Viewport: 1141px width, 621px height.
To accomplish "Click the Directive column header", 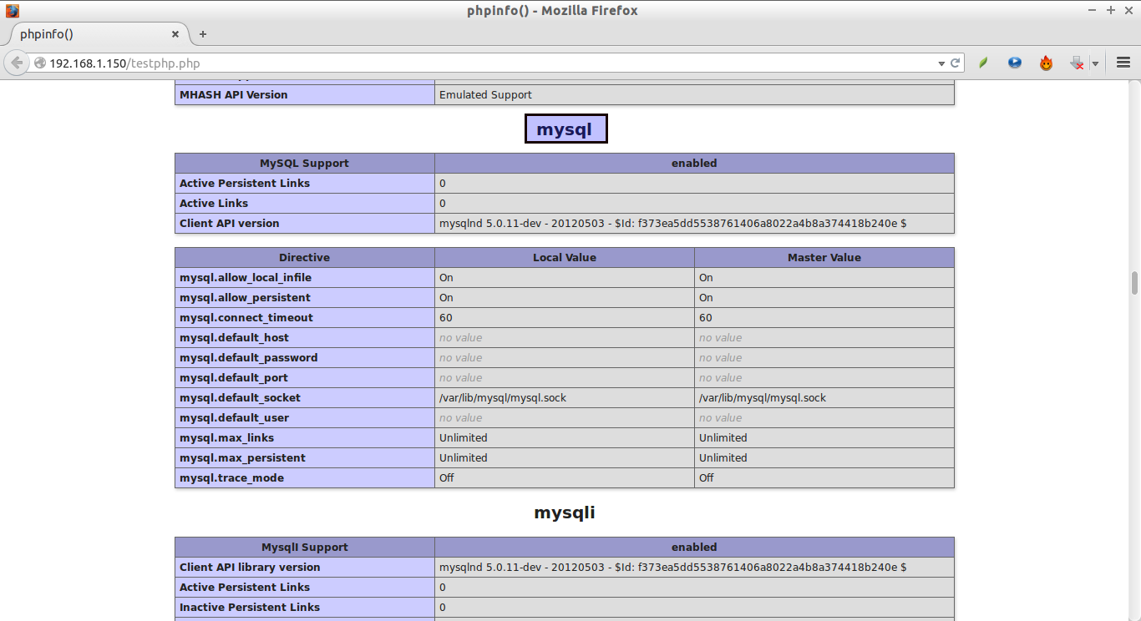I will tap(305, 258).
